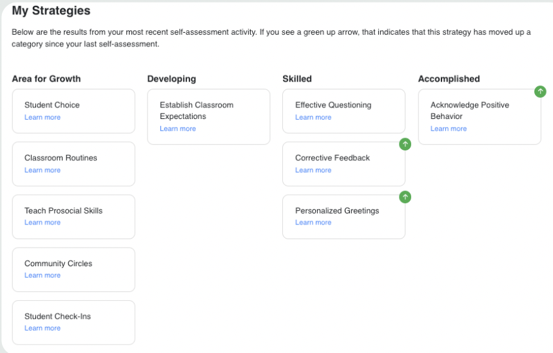Open Learn more under Establish Classroom Expectations

pyautogui.click(x=178, y=129)
